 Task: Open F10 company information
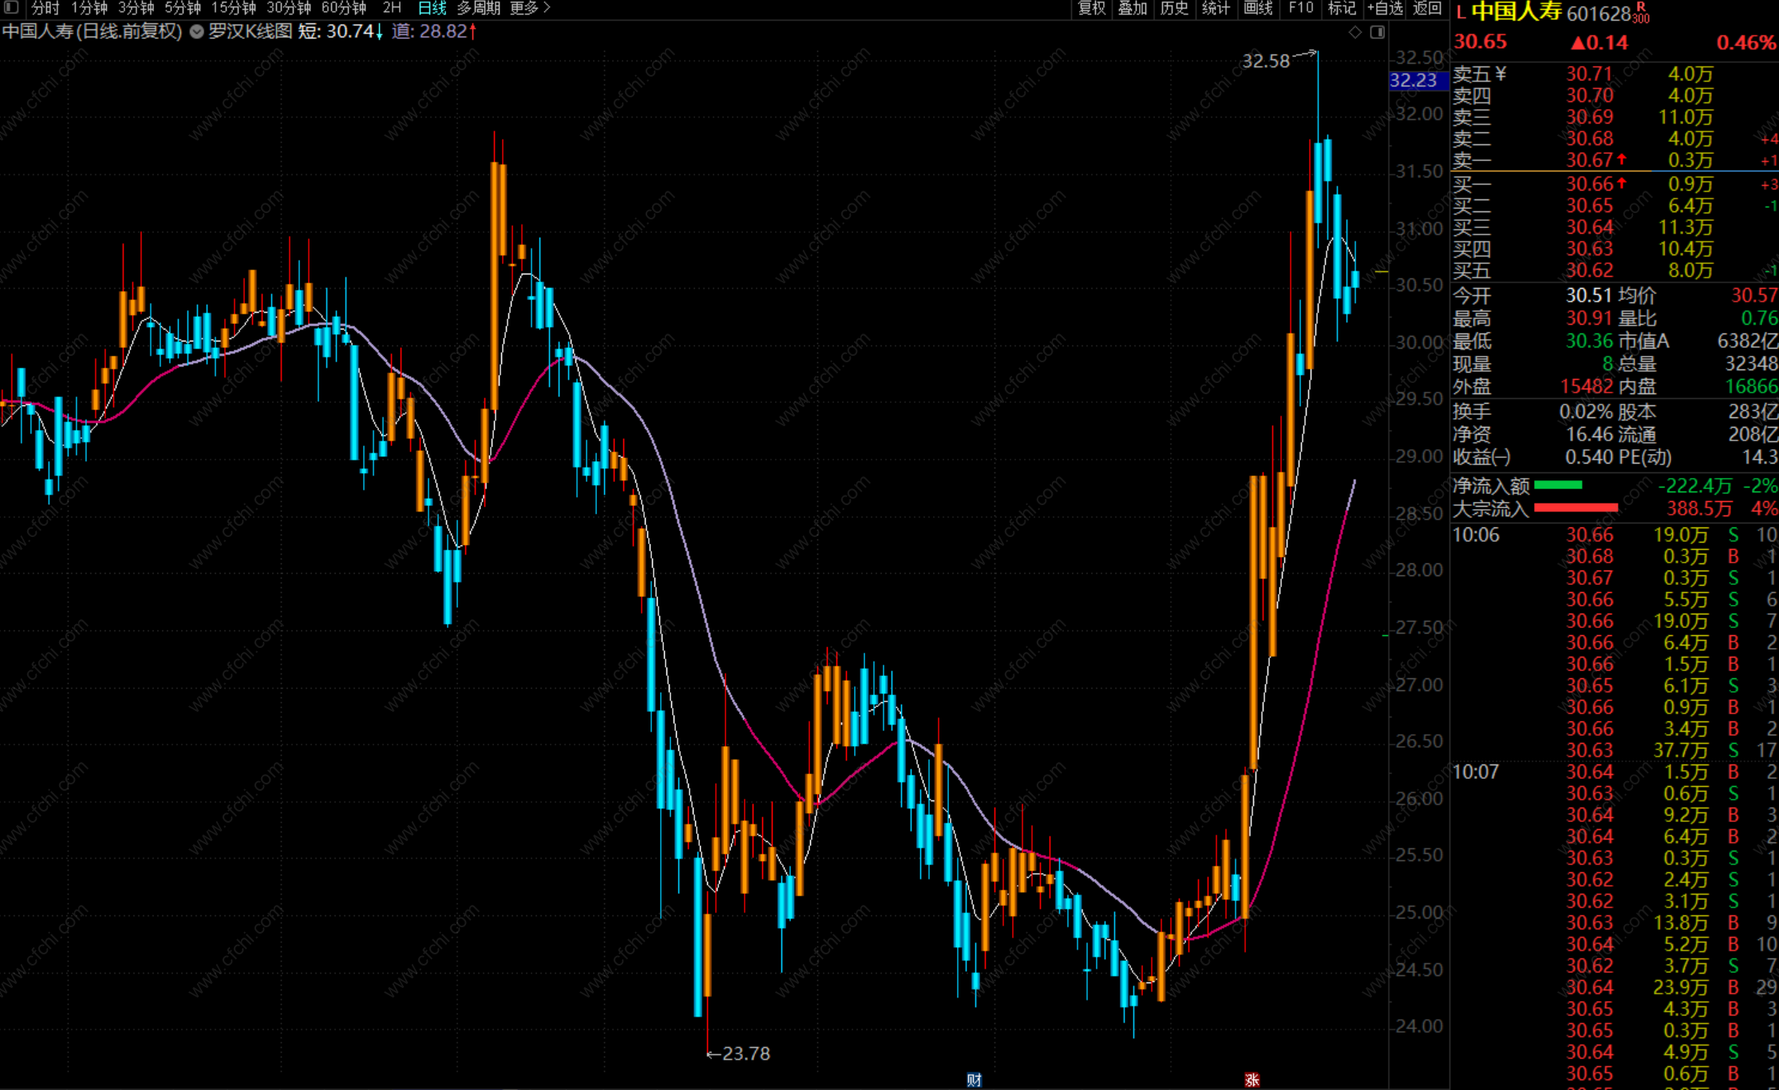[x=1301, y=8]
